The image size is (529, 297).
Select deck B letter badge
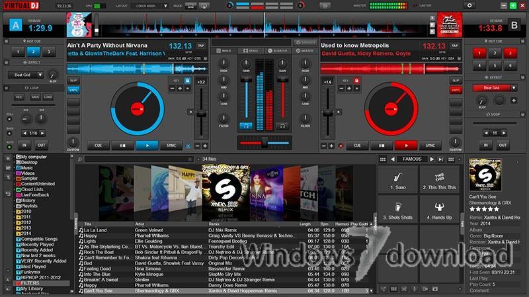[514, 25]
